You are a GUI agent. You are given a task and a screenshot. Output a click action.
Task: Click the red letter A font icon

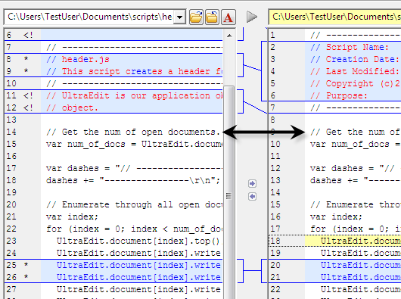coord(228,17)
